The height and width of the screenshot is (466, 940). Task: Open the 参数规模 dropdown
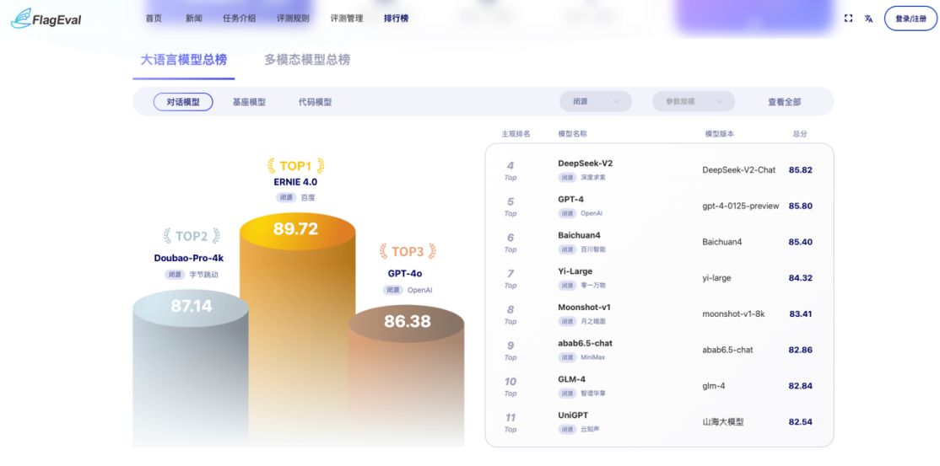click(694, 102)
